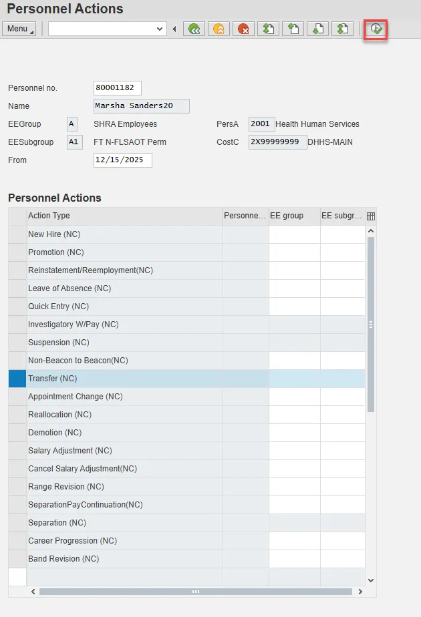The image size is (421, 617).
Task: Click the Execute clock icon
Action: tap(377, 29)
